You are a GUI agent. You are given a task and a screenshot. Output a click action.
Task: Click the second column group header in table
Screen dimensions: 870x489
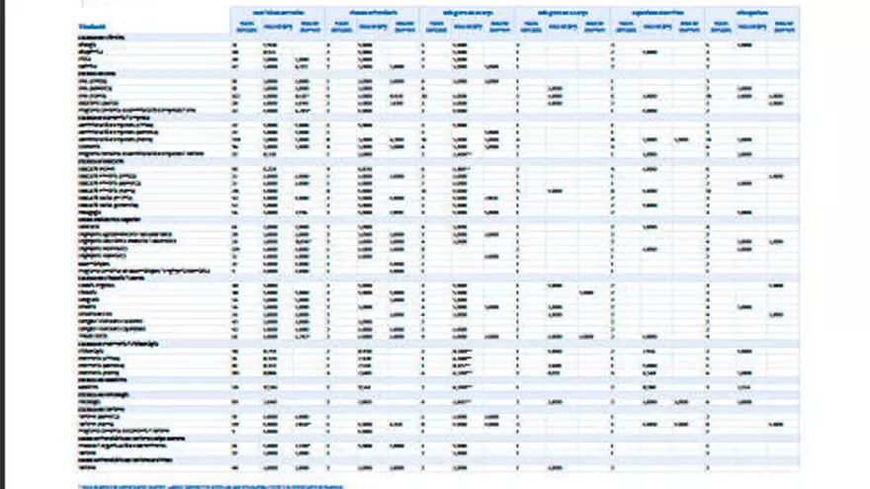coord(372,11)
